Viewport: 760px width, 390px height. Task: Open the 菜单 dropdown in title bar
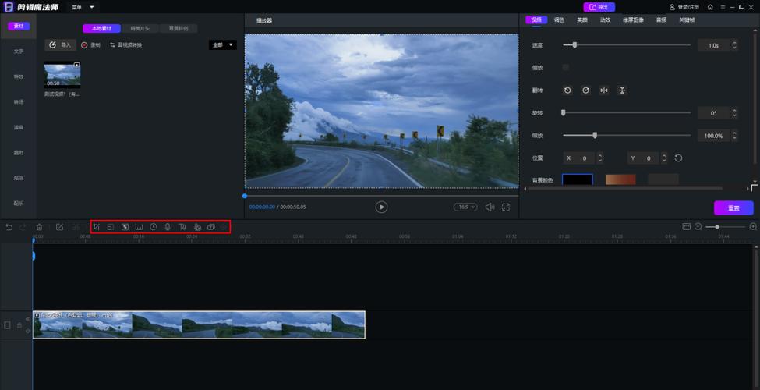tap(81, 7)
